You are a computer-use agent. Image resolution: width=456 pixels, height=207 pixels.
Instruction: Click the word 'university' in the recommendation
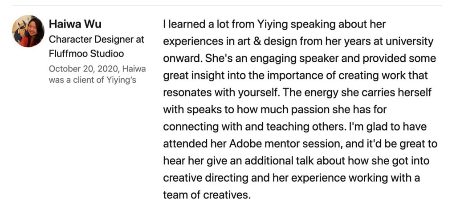pos(409,42)
